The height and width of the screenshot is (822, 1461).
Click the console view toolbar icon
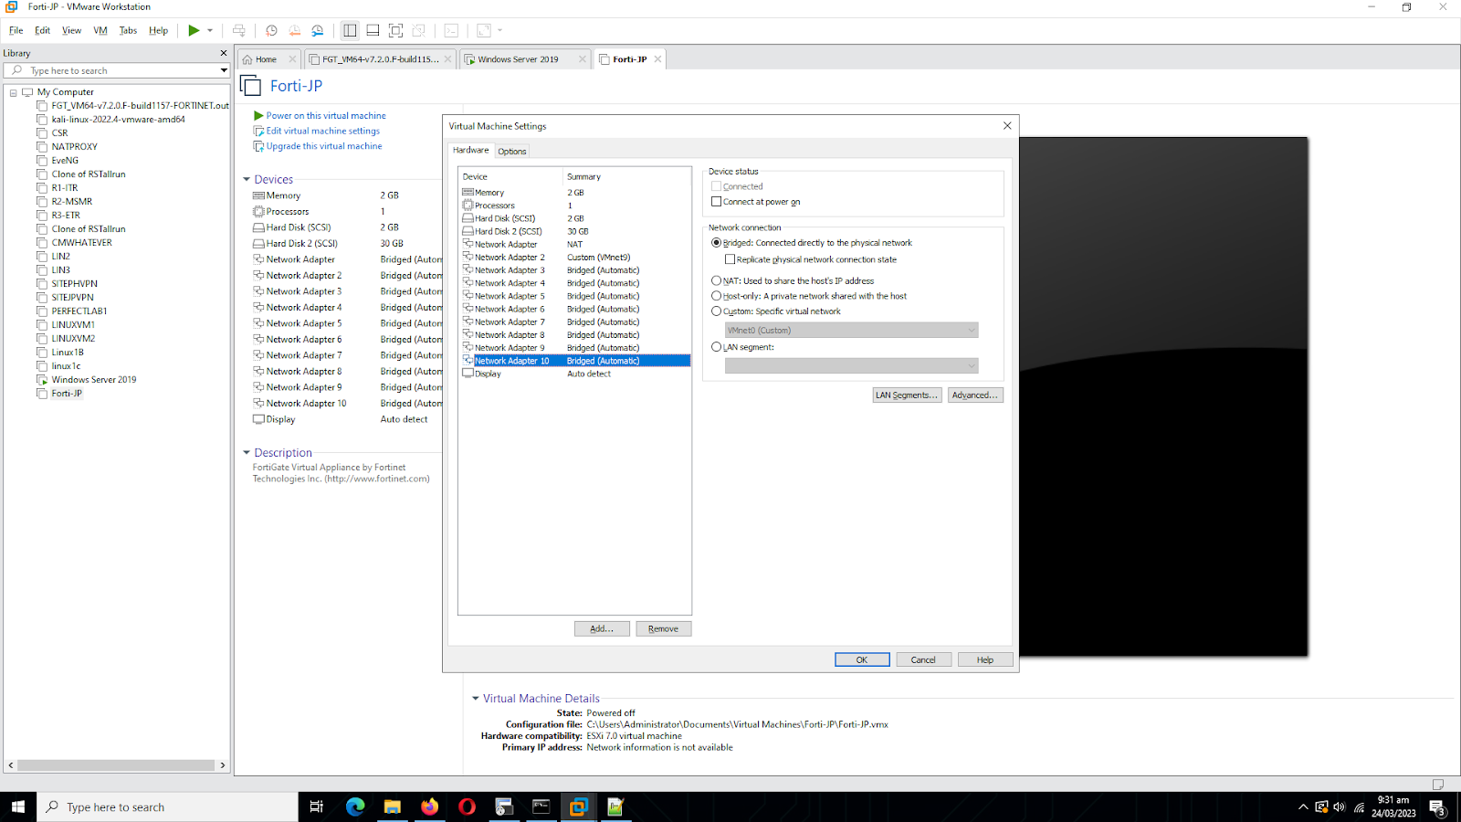click(451, 30)
